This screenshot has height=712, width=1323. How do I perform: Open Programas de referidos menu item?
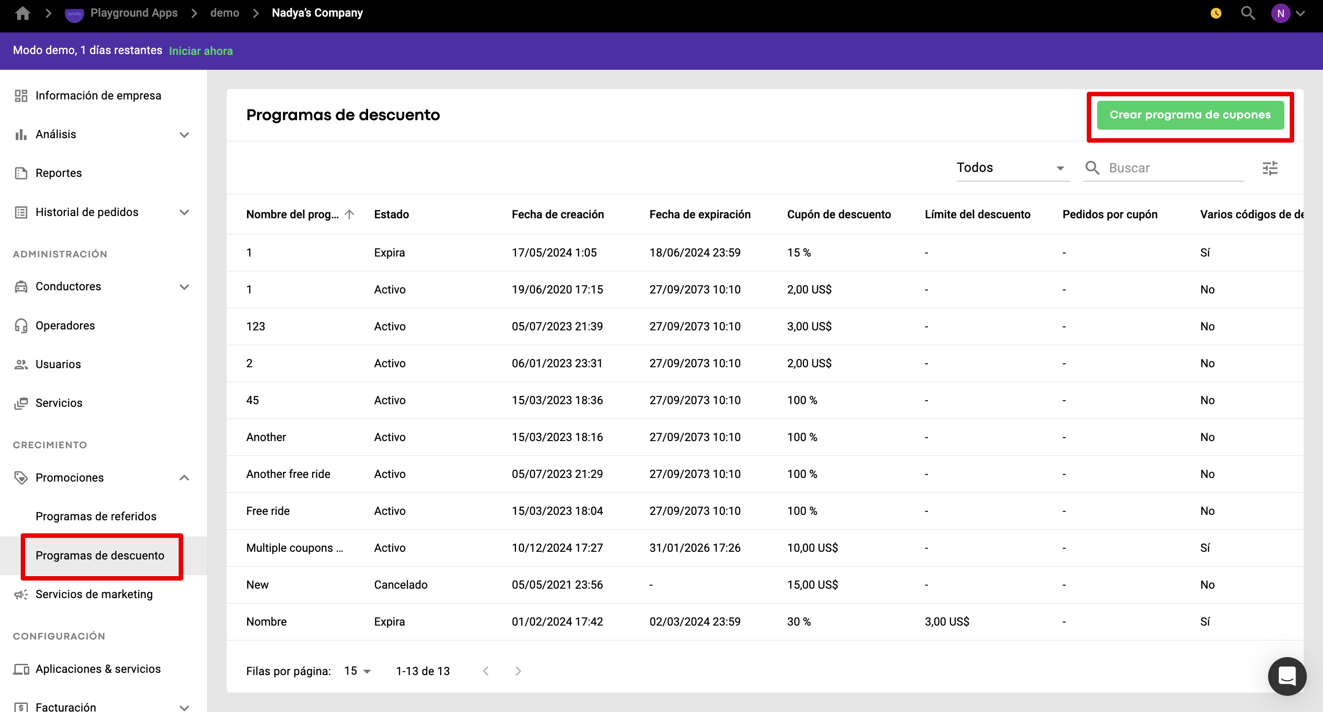[96, 516]
